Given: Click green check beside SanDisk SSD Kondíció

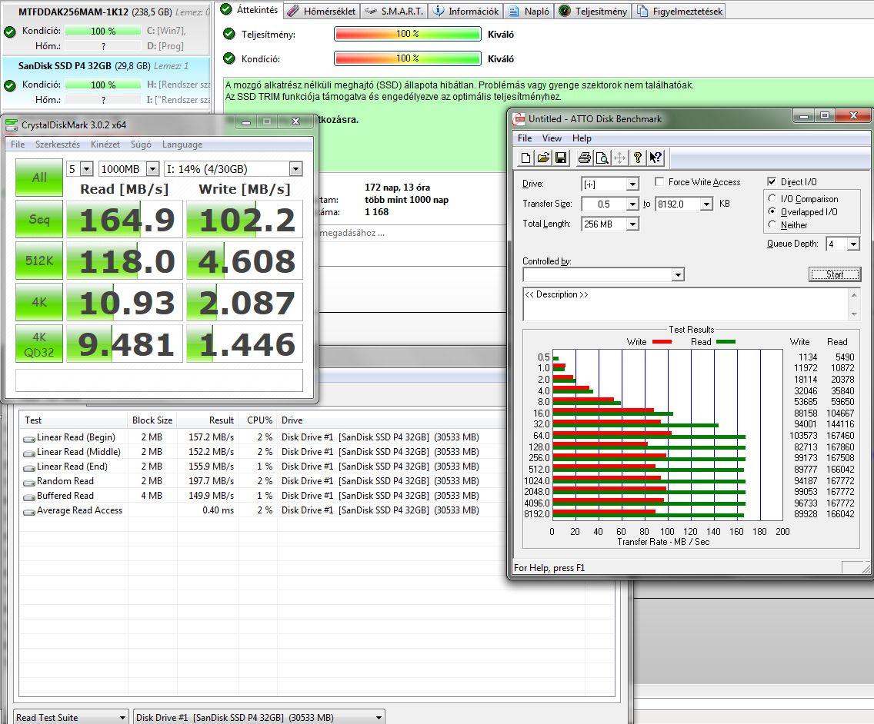Looking at the screenshot, I should [x=9, y=85].
